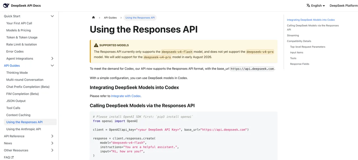Click API Guides breadcrumb

click(110, 18)
